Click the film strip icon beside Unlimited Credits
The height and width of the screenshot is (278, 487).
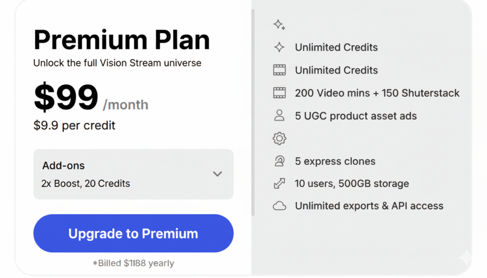click(x=279, y=70)
